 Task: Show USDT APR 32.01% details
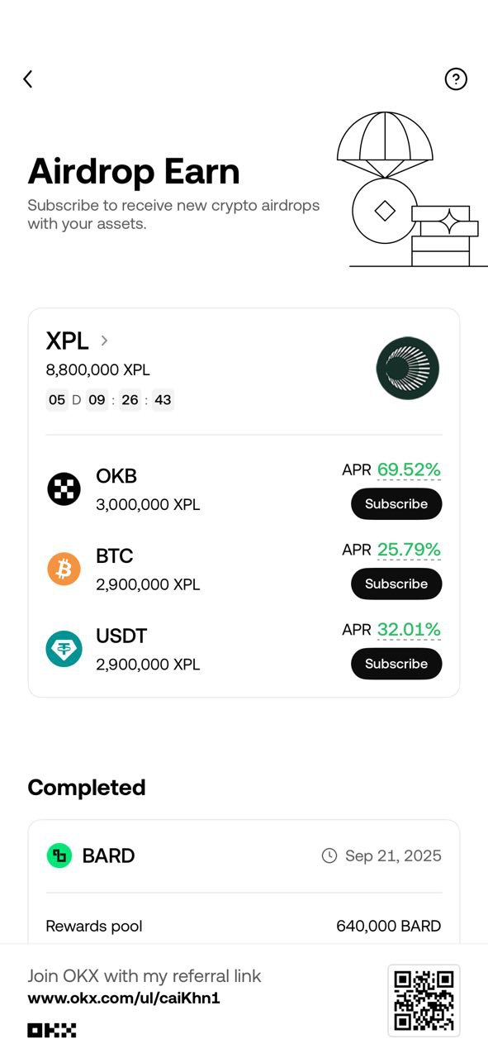[x=409, y=630]
